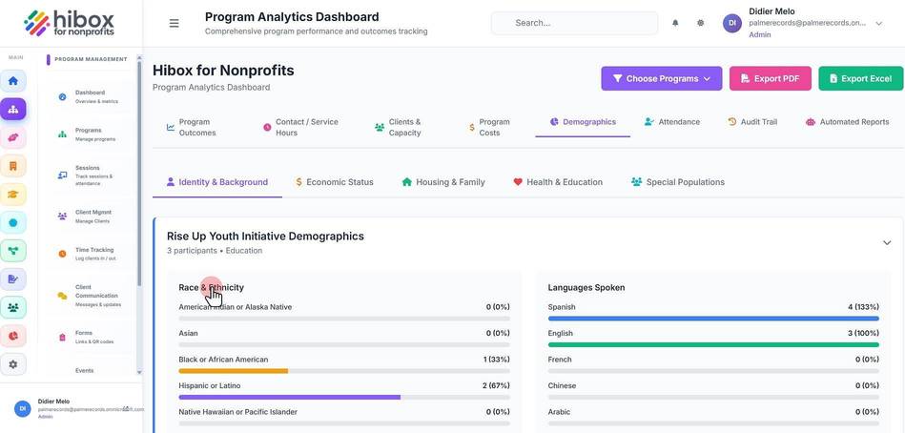Switch to the Attendance tab
The image size is (905, 433).
[672, 122]
